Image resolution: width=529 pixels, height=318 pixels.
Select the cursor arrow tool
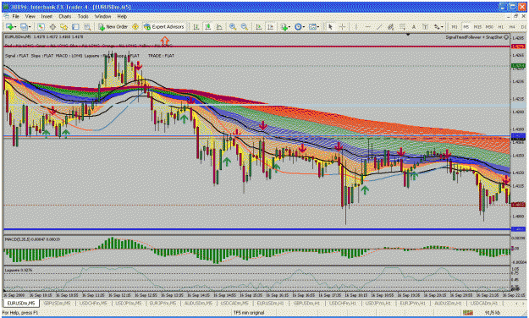pyautogui.click(x=330, y=26)
